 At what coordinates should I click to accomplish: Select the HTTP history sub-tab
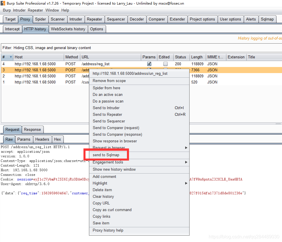[x=35, y=29]
